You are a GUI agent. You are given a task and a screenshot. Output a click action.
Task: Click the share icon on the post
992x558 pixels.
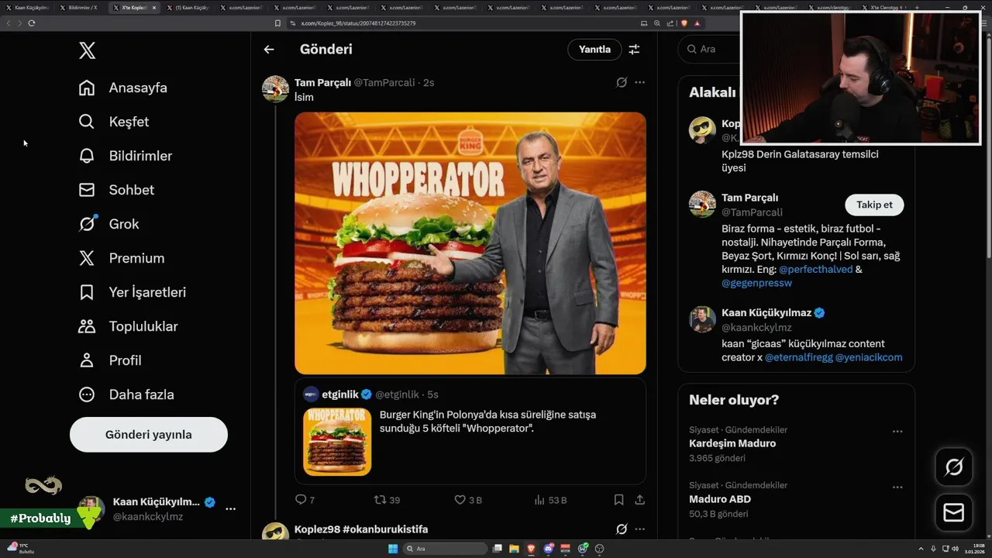pos(639,500)
